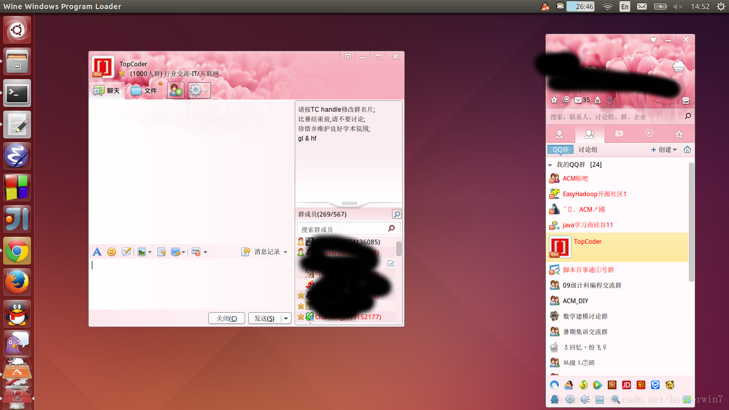729x410 pixels.
Task: Open the blue shield PC manager icon
Action: pyautogui.click(x=655, y=385)
